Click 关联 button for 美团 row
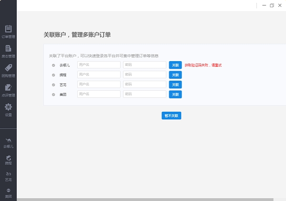The height and width of the screenshot is (201, 286). 175,95
